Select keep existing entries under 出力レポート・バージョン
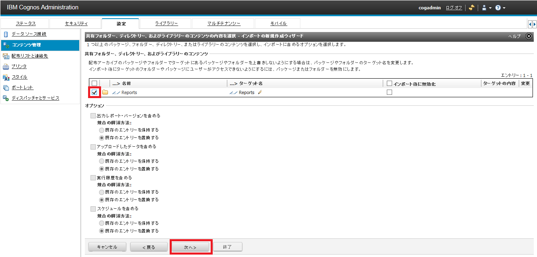Image resolution: width=537 pixels, height=257 pixels. point(102,130)
